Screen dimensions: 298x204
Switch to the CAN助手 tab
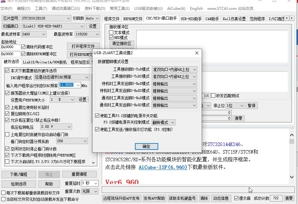click(x=212, y=19)
